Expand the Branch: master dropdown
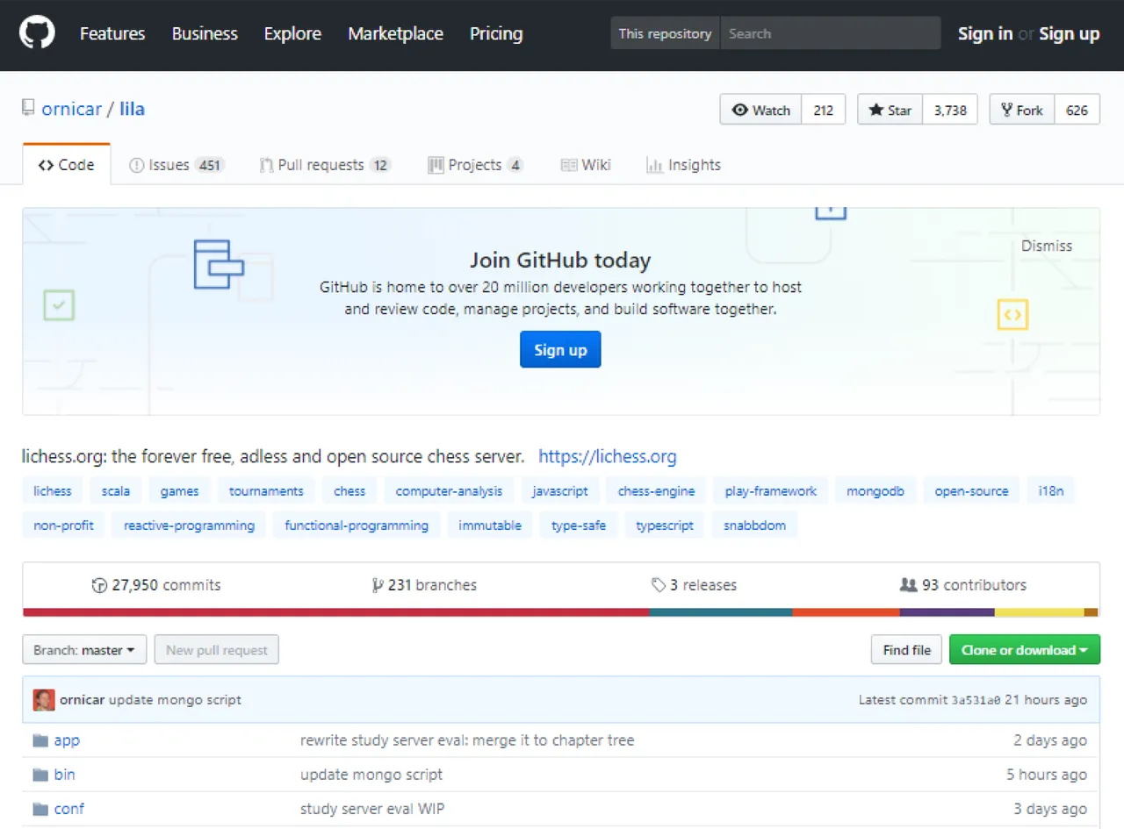 [x=84, y=650]
